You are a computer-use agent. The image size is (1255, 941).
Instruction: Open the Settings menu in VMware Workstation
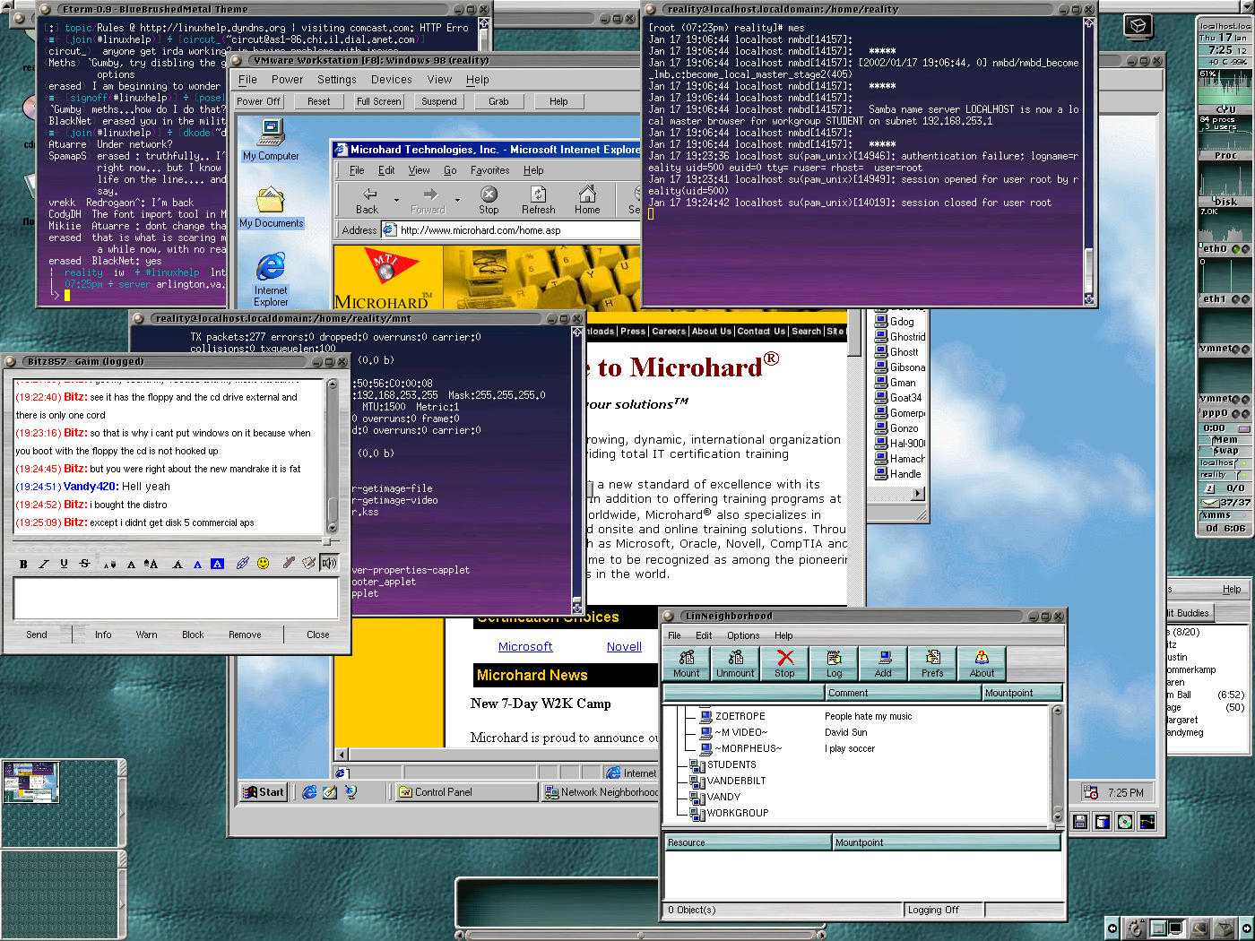point(337,80)
